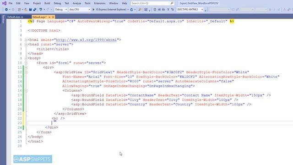This screenshot has height=165, width=293.
Task: Open the Undo history dropdown arrow
Action: pyautogui.click(x=44, y=10)
